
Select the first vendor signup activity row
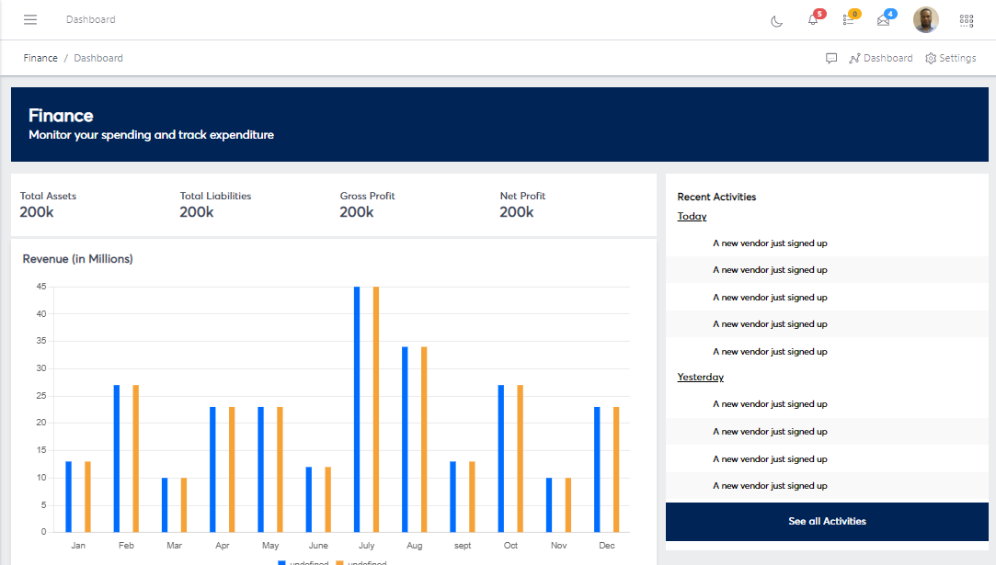click(x=770, y=243)
